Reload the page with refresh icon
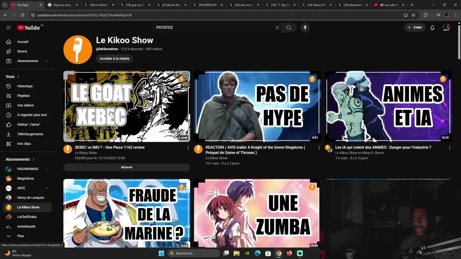461x259 pixels. click(x=22, y=15)
